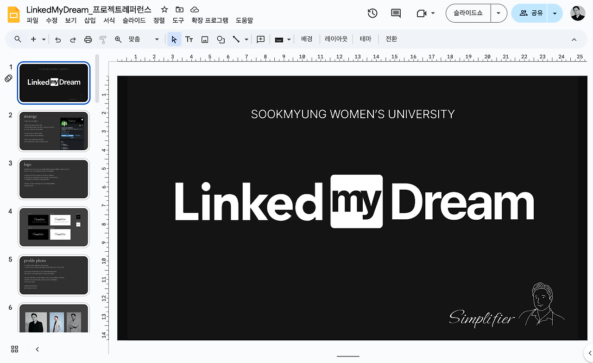
Task: Check the cloud save status icon
Action: pyautogui.click(x=195, y=10)
